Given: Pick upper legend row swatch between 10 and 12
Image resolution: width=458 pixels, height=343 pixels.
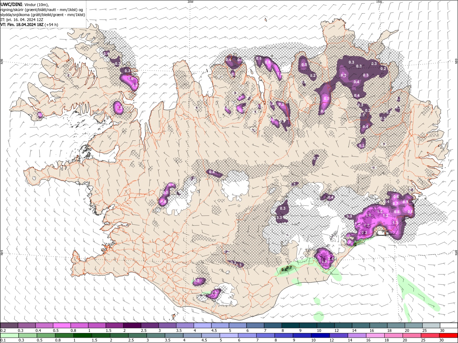Looking at the screenshot, I should click(325, 325).
